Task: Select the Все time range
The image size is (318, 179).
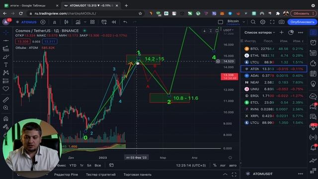Action: click(x=97, y=166)
